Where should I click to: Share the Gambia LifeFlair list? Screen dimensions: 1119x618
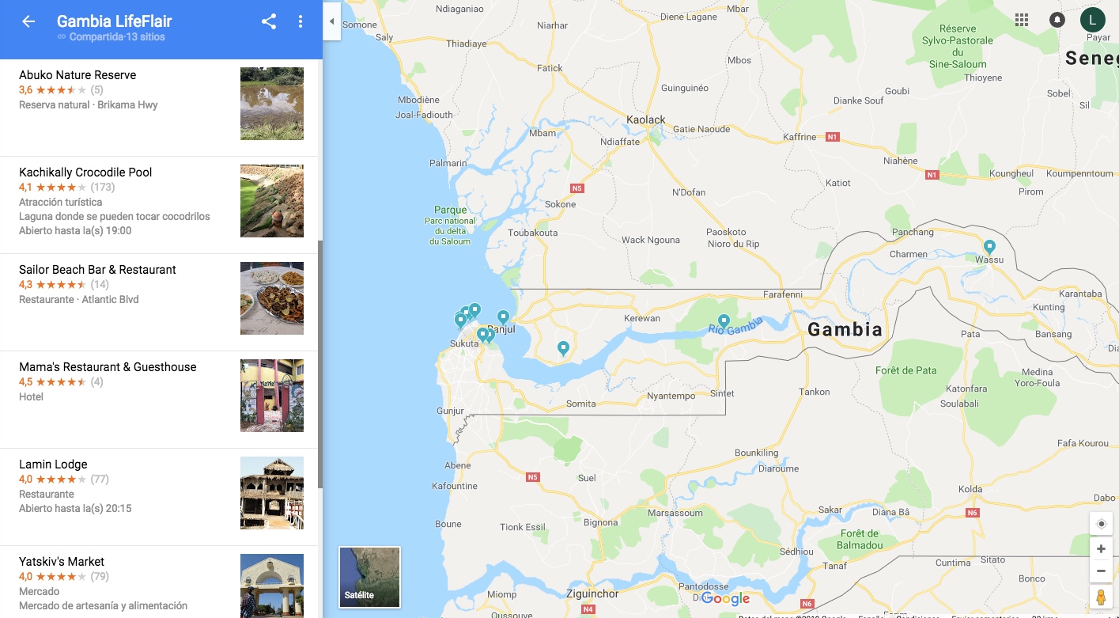(269, 21)
